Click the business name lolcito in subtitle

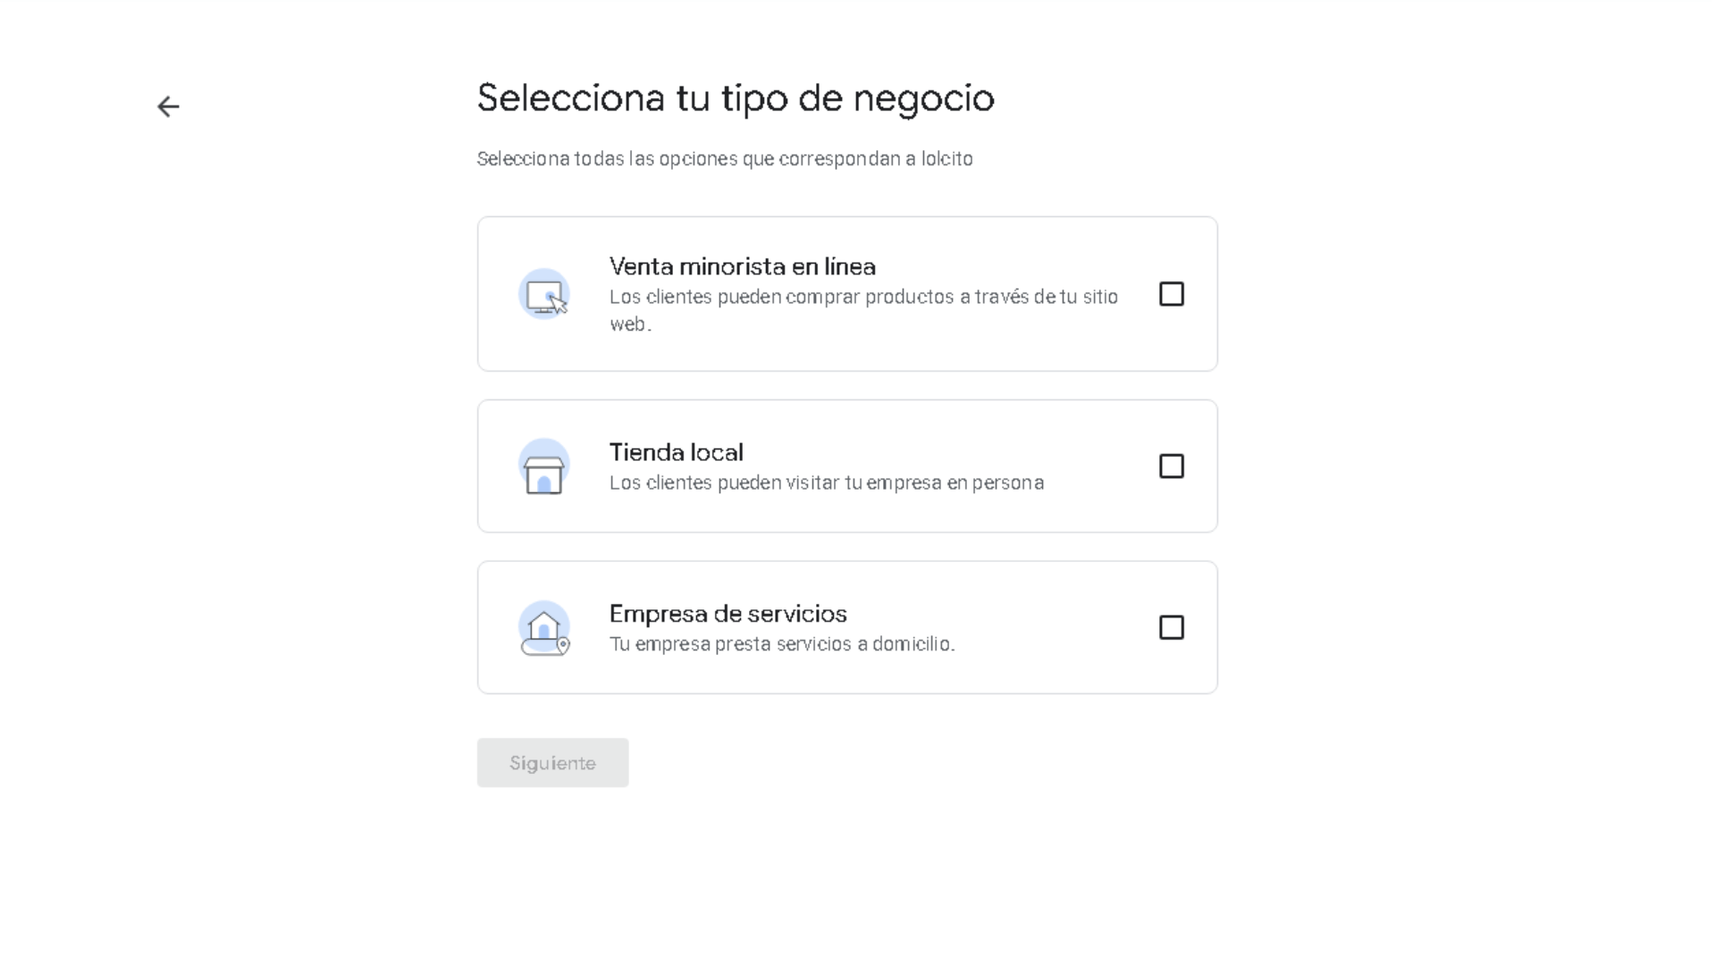pyautogui.click(x=947, y=159)
